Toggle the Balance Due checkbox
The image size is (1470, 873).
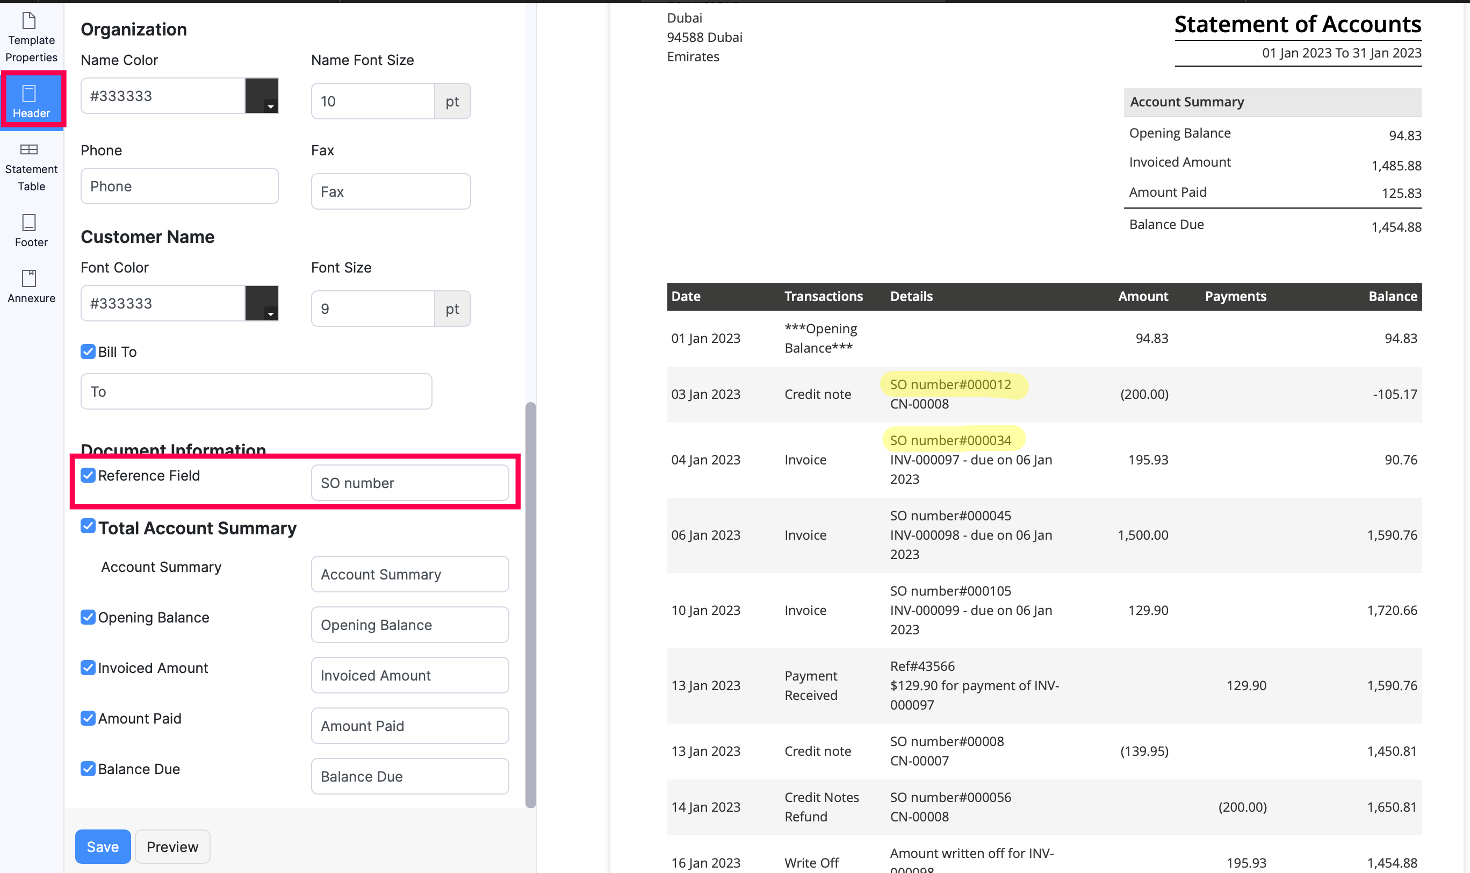(88, 769)
